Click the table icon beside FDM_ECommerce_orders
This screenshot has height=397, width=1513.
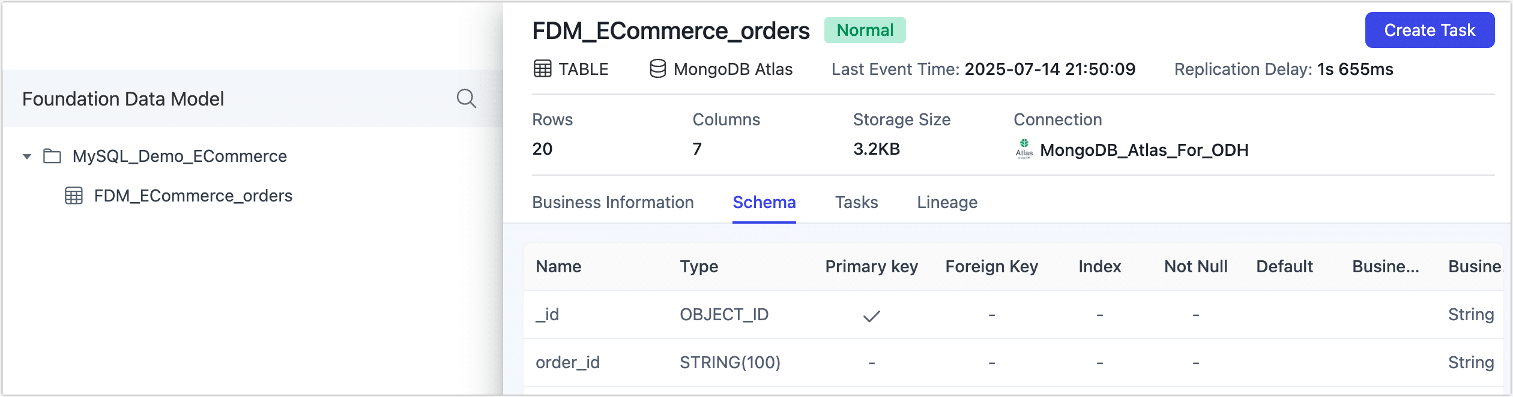(x=73, y=196)
